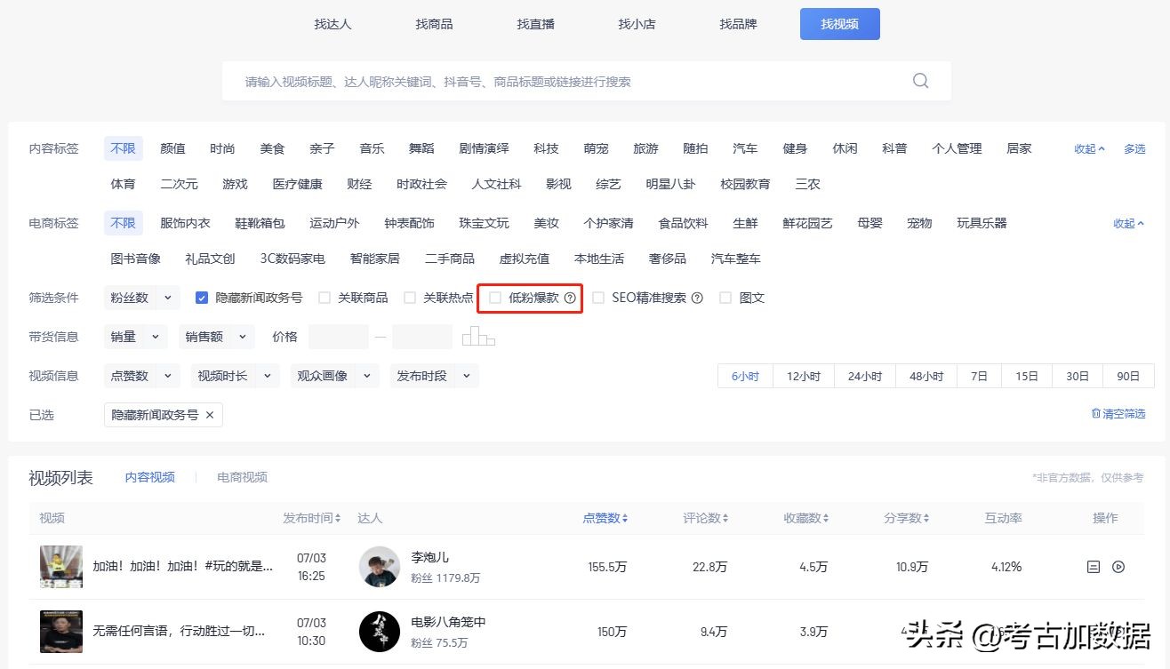Play the video for 李炮儿's entry
The height and width of the screenshot is (669, 1170).
(1116, 567)
